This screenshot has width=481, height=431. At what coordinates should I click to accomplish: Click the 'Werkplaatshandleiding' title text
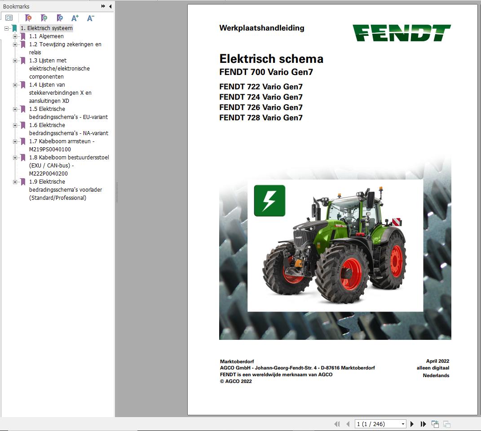(262, 28)
